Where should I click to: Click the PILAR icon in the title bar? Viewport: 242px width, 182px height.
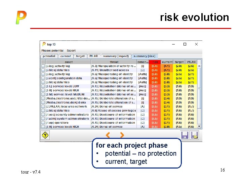[x=44, y=44]
